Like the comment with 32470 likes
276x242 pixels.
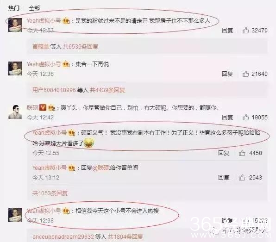(246, 30)
